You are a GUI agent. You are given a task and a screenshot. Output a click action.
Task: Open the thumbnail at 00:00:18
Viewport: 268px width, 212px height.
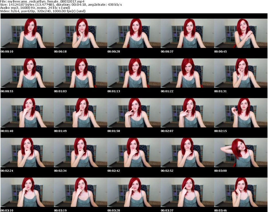click(x=81, y=33)
